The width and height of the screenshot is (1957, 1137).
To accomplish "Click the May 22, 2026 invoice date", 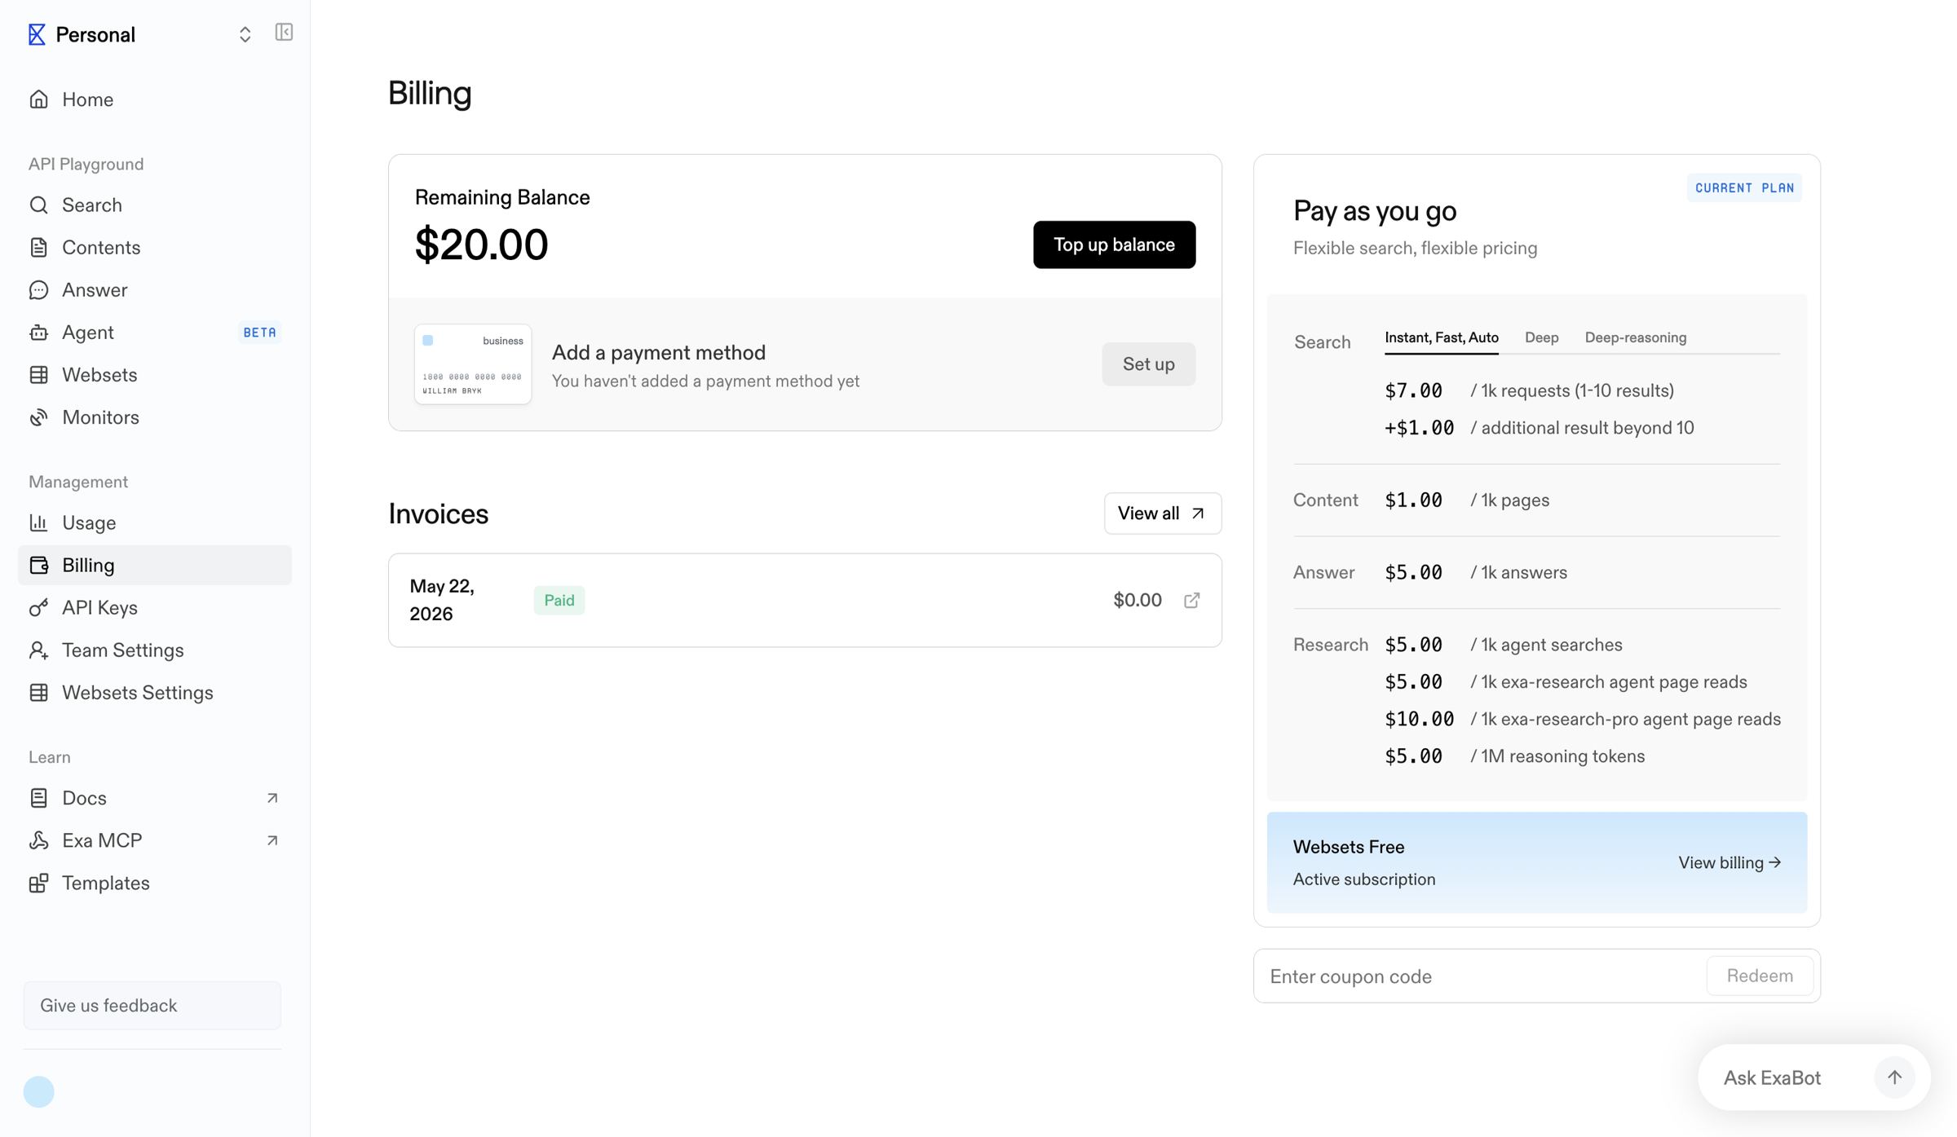I will click(x=442, y=599).
